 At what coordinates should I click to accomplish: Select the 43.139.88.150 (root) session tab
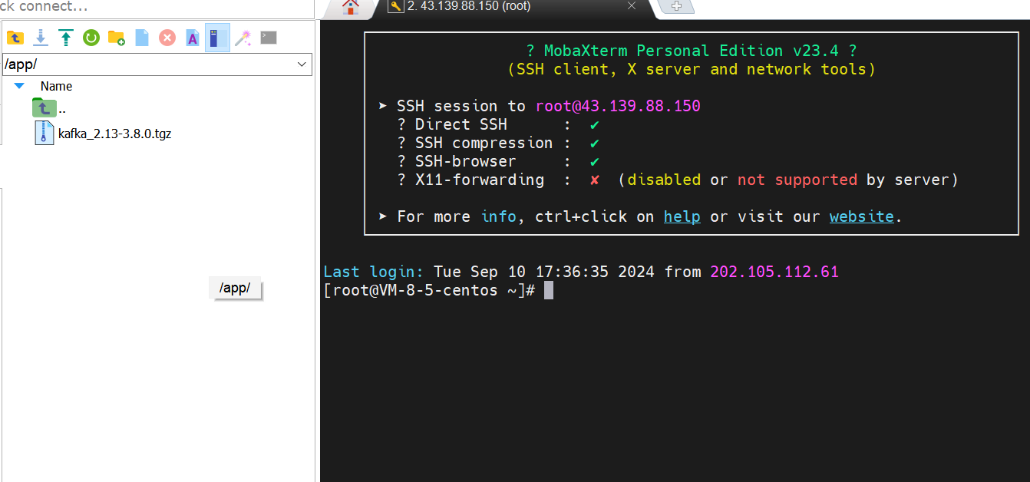tap(468, 6)
